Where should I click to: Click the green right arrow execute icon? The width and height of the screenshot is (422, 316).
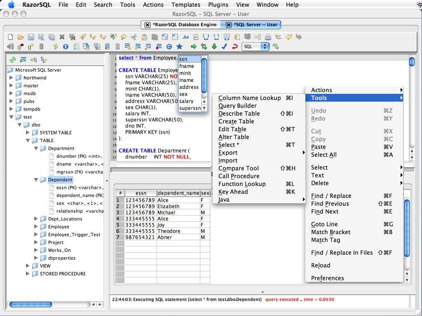tap(194, 47)
